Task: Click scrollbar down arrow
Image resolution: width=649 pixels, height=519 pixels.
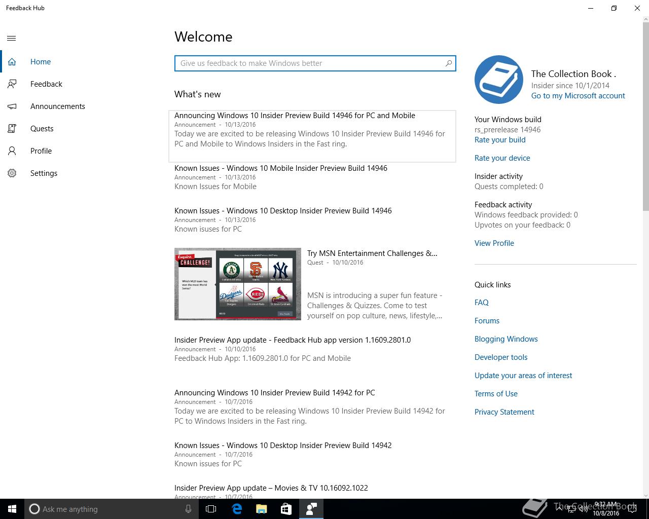Action: pos(646,495)
